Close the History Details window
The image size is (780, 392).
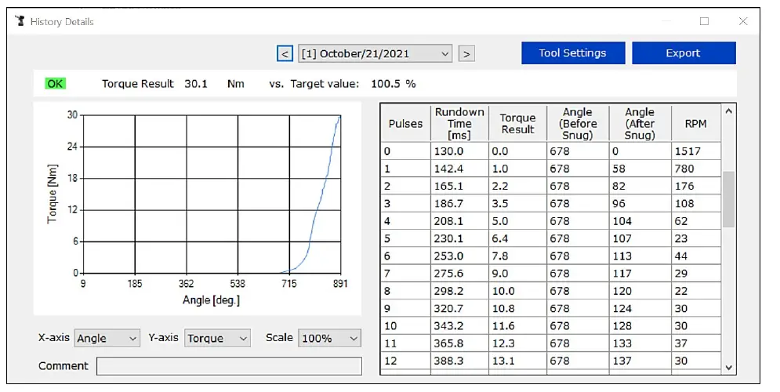(x=742, y=21)
